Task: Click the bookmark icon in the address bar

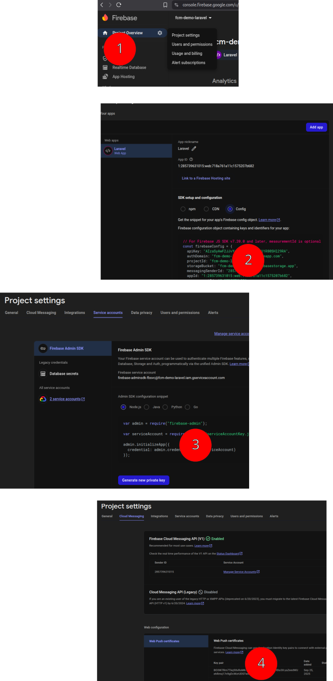Action: (165, 5)
